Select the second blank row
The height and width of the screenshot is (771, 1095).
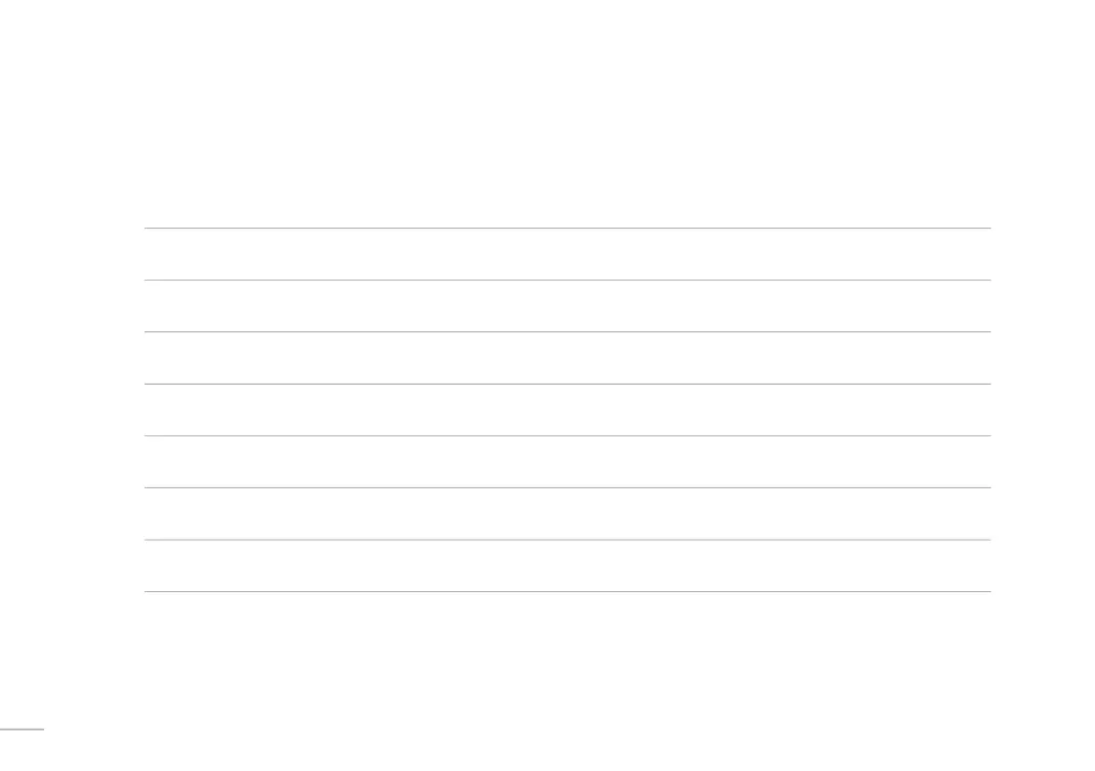[x=567, y=306]
